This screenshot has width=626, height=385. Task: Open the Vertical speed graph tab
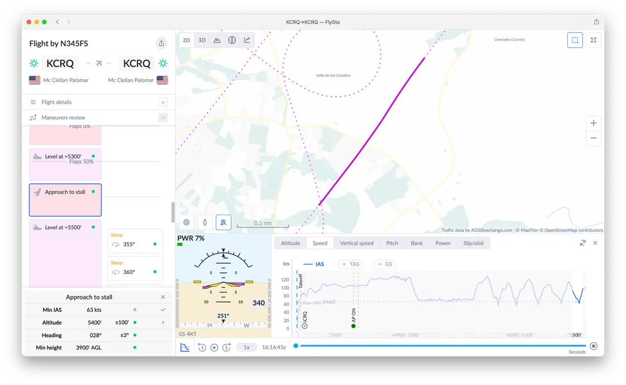click(x=357, y=243)
